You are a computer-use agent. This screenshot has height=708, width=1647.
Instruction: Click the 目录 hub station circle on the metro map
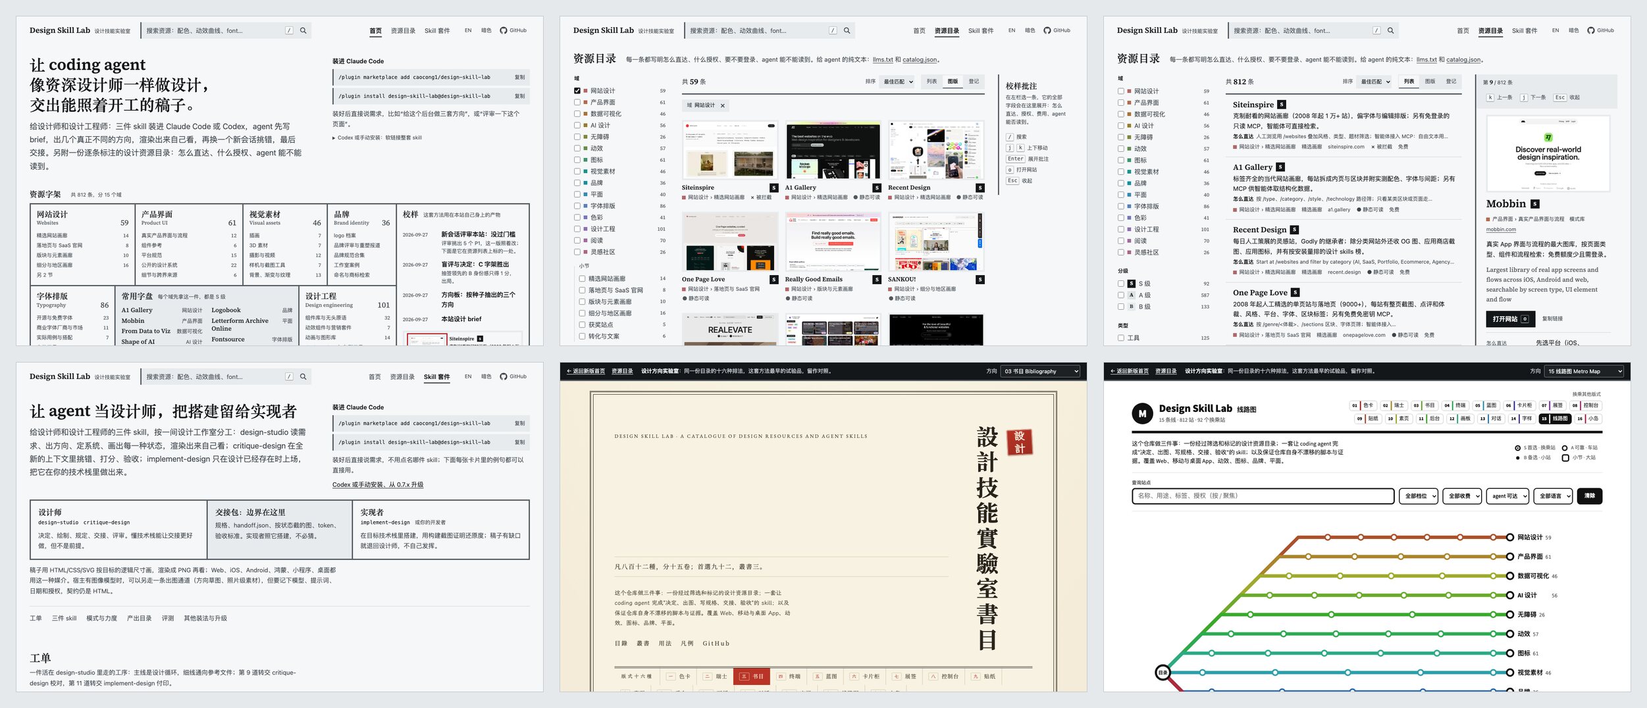pyautogui.click(x=1163, y=672)
